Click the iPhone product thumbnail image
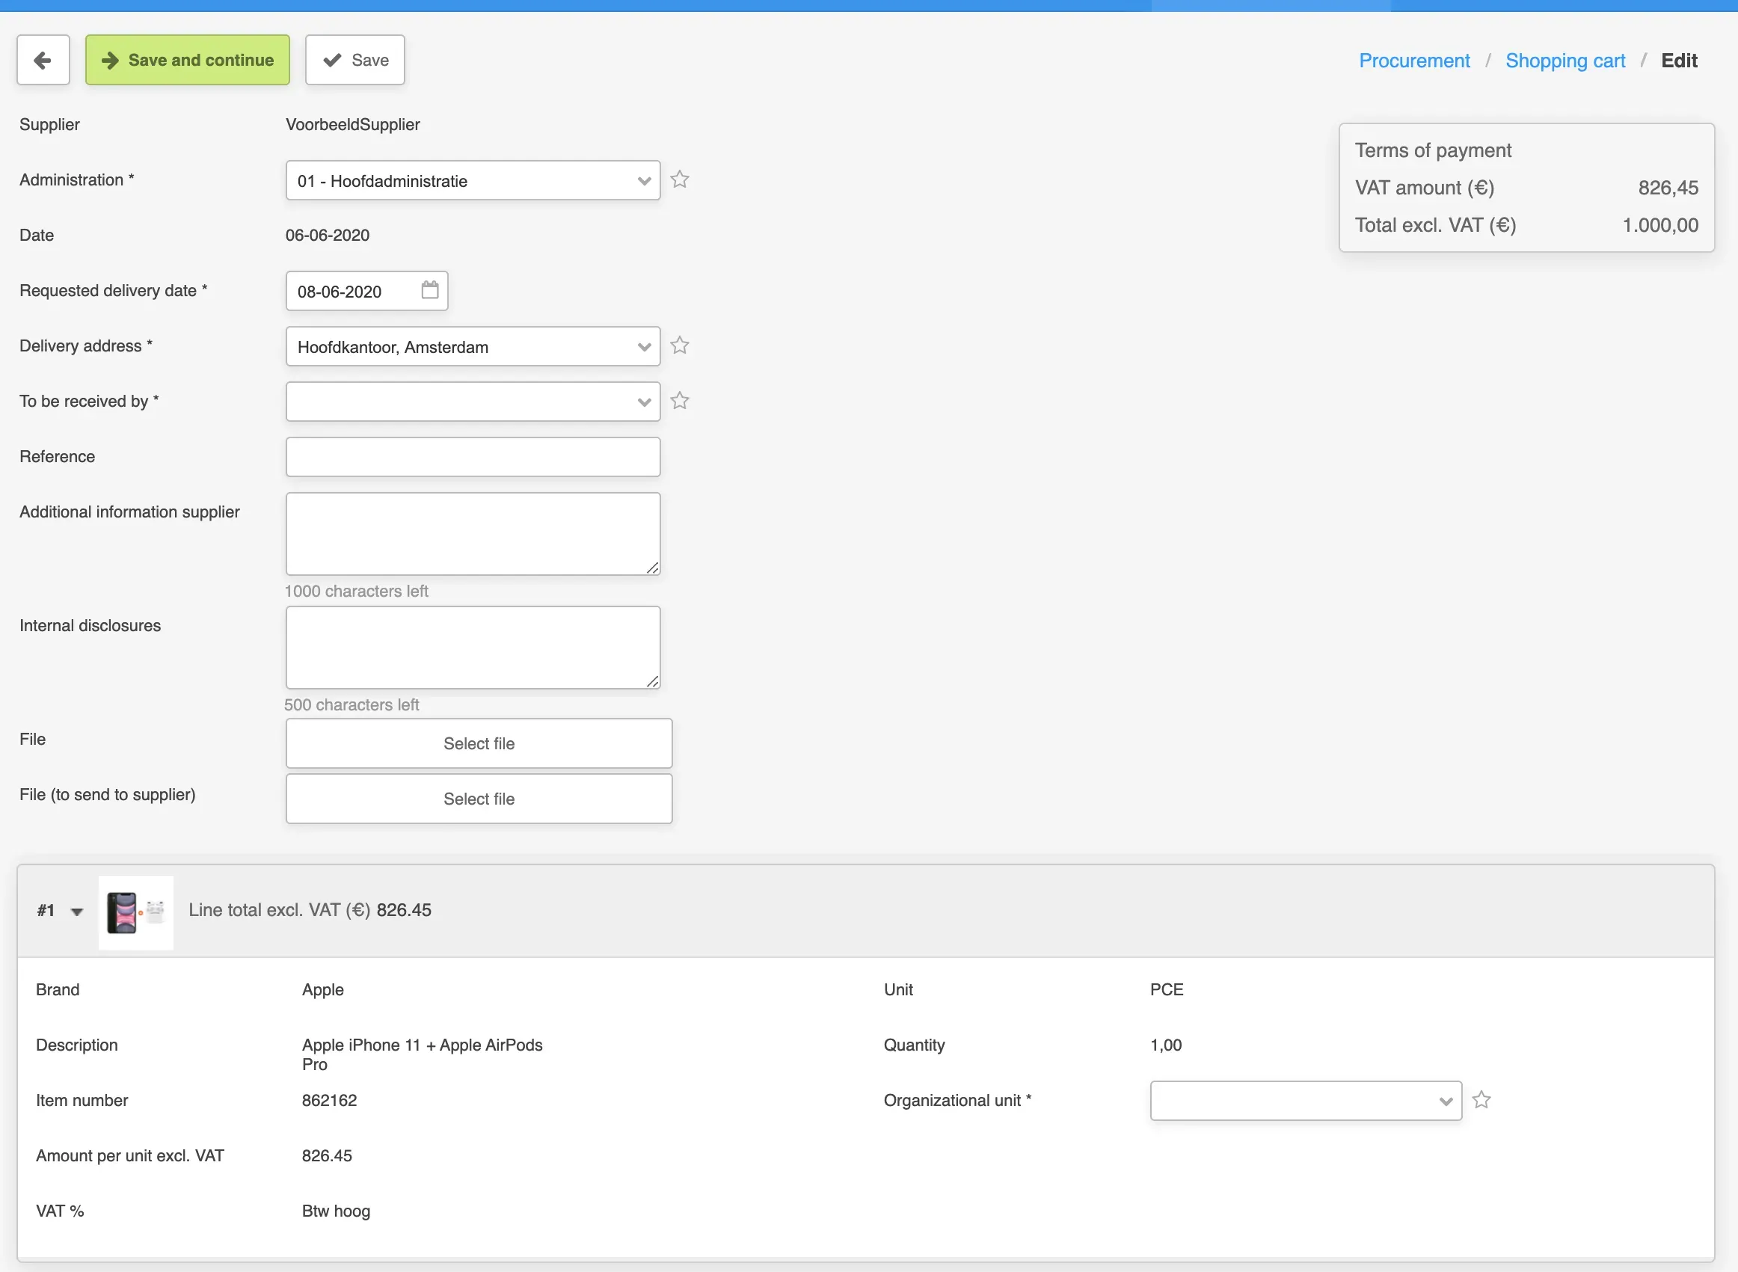The height and width of the screenshot is (1272, 1738). coord(135,912)
